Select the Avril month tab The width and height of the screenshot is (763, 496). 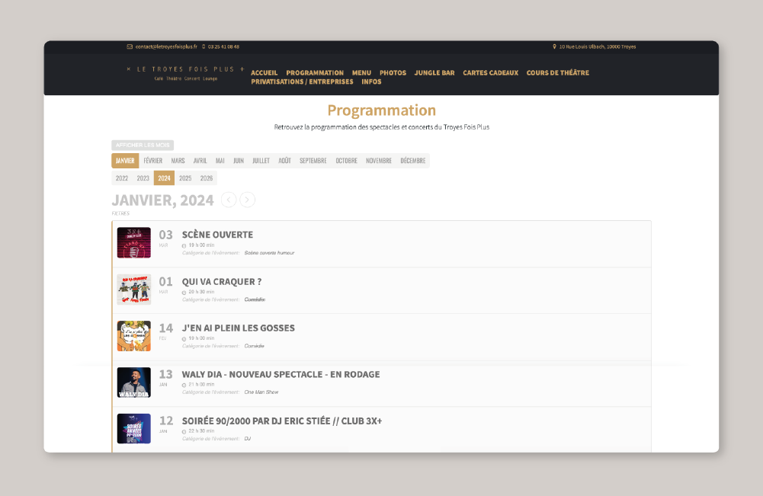coord(200,161)
